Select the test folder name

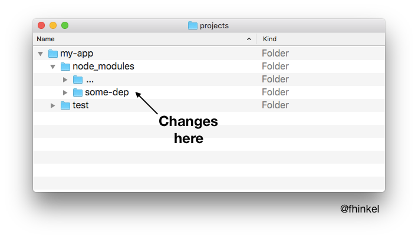pyautogui.click(x=81, y=105)
